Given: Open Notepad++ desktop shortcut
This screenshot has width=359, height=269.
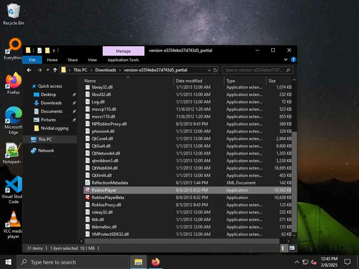Looking at the screenshot, I should click(x=13, y=153).
